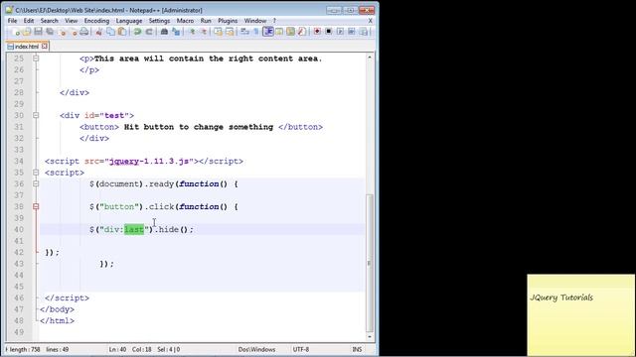
Task: Open the View menu
Action: (x=71, y=21)
